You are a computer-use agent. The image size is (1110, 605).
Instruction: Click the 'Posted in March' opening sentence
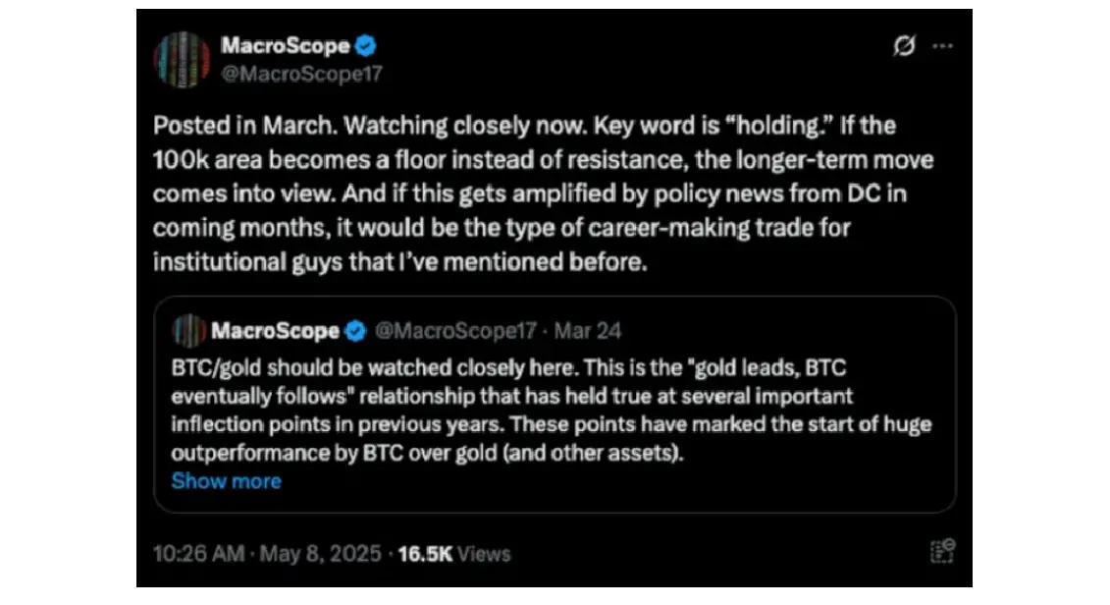pyautogui.click(x=245, y=126)
